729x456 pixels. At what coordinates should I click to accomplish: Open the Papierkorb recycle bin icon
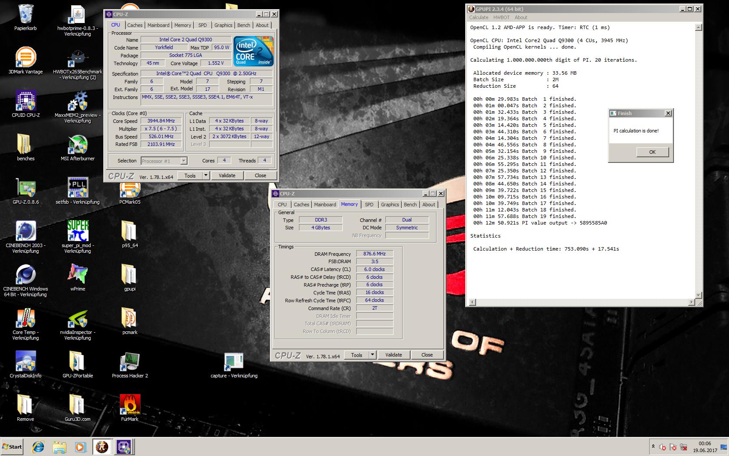click(x=26, y=17)
